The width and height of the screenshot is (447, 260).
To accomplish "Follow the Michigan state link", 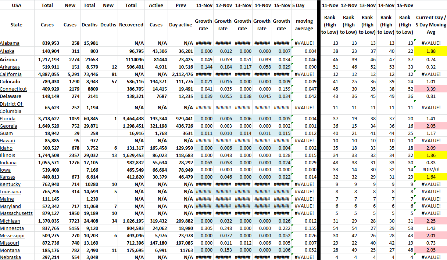I will coord(10,221).
